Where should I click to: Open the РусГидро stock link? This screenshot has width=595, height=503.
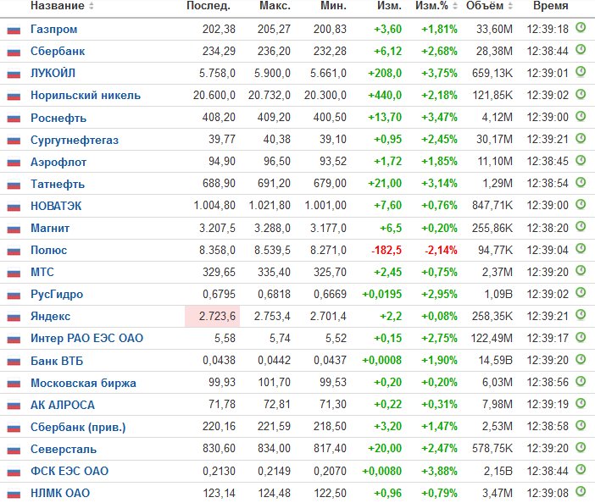[x=57, y=294]
